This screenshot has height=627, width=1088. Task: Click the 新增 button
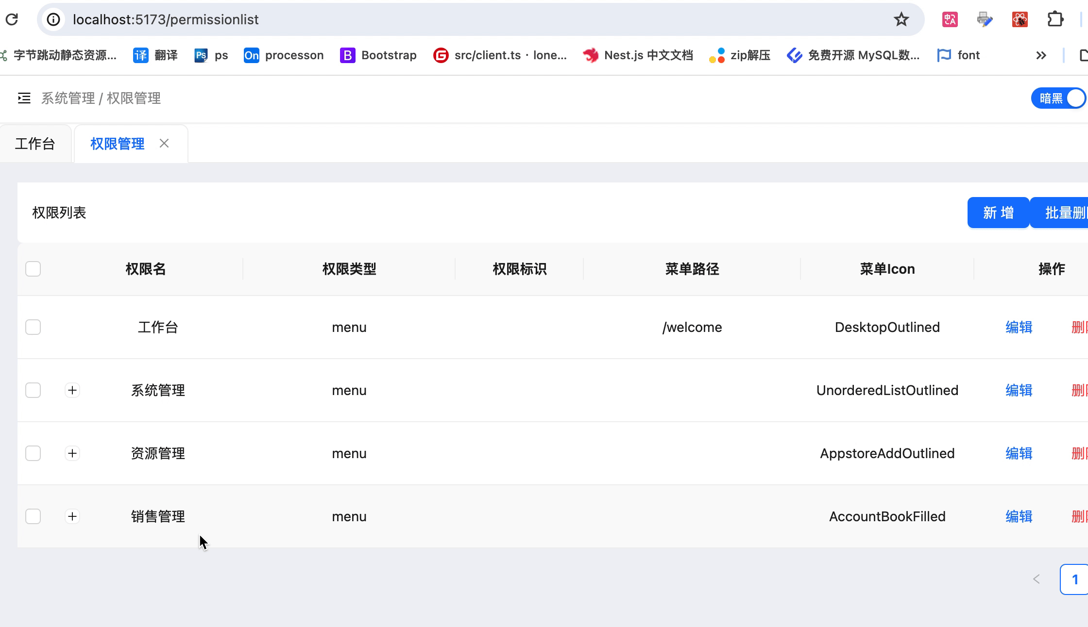point(998,213)
